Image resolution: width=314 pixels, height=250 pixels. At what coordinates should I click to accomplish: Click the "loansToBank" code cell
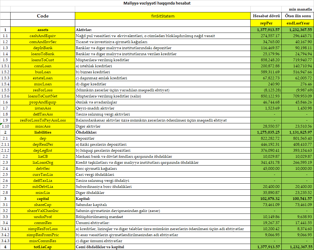[x=43, y=54]
